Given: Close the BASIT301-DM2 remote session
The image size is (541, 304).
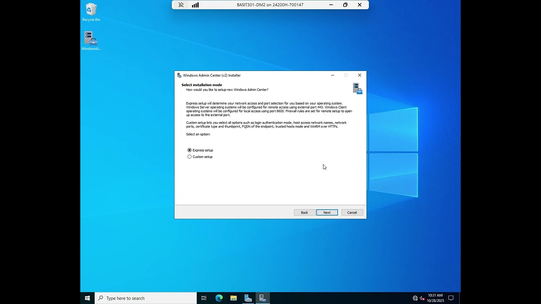Looking at the screenshot, I should [x=360, y=5].
